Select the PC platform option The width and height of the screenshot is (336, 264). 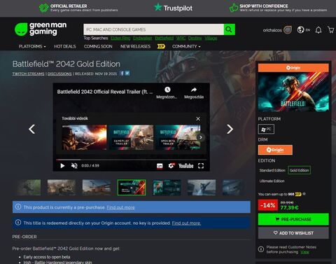pyautogui.click(x=266, y=129)
